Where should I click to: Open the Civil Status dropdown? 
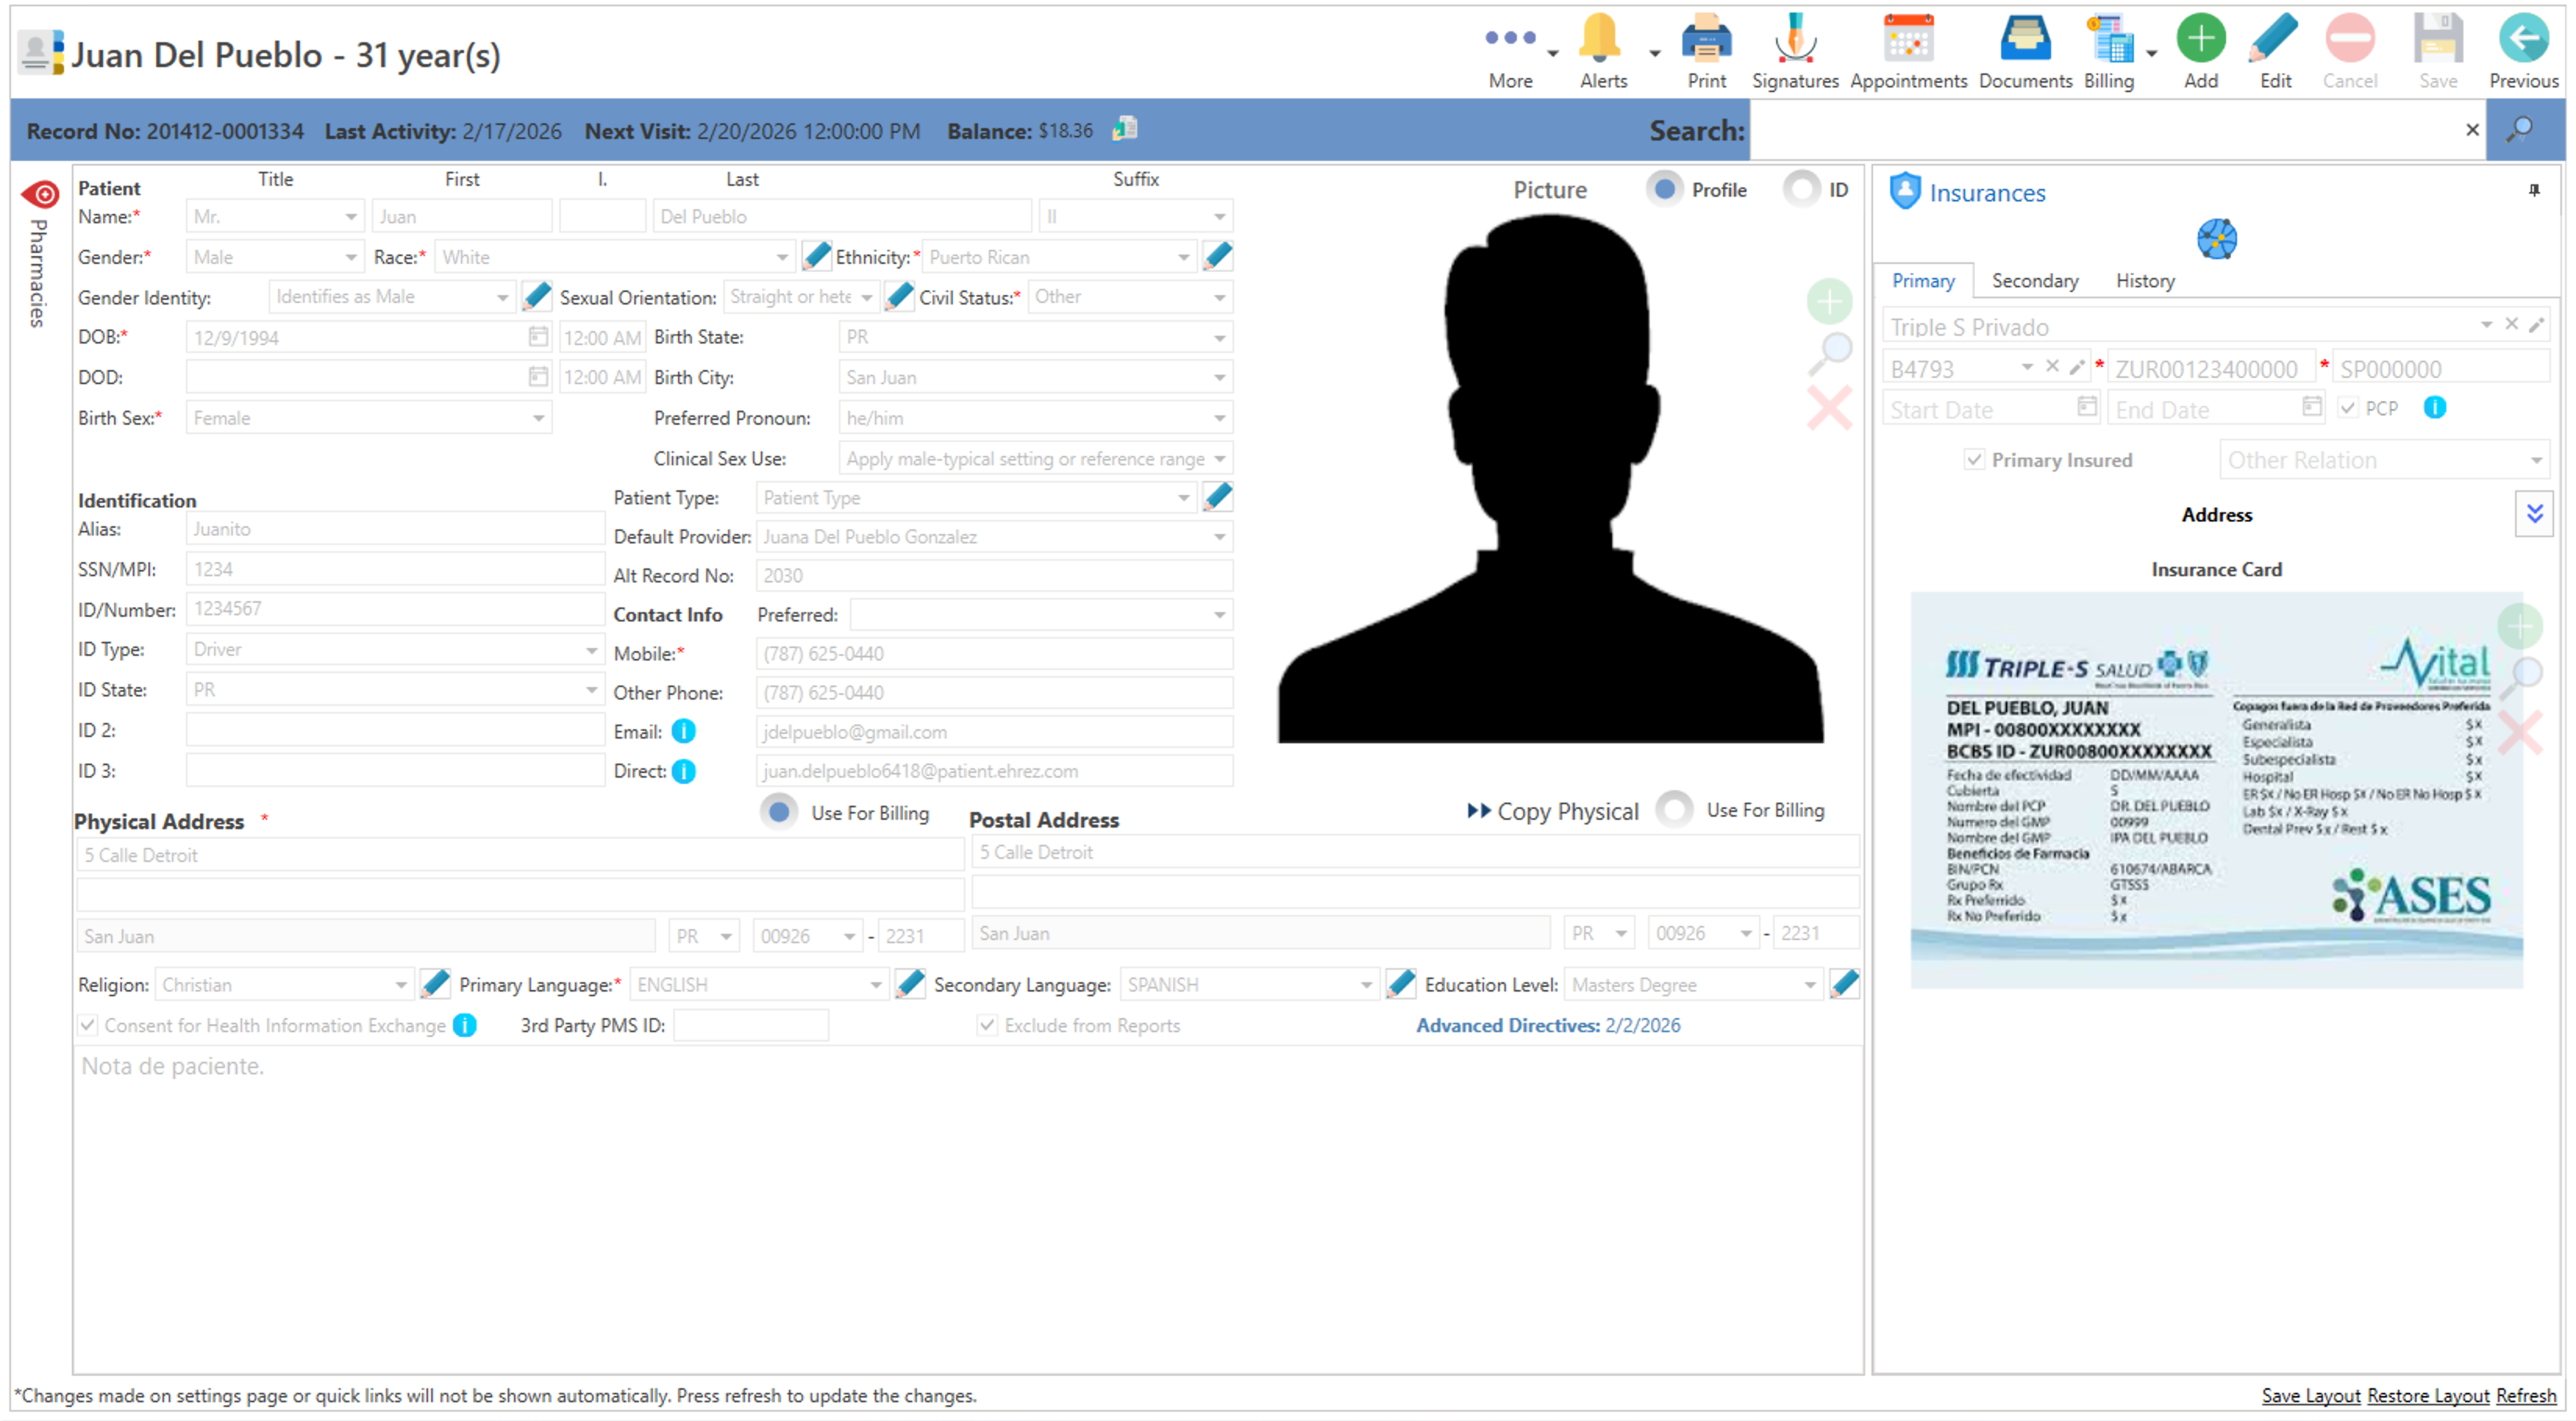[1220, 297]
